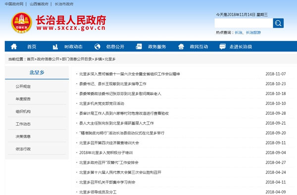Click the globe icon beside 信息公开

pos(98,47)
